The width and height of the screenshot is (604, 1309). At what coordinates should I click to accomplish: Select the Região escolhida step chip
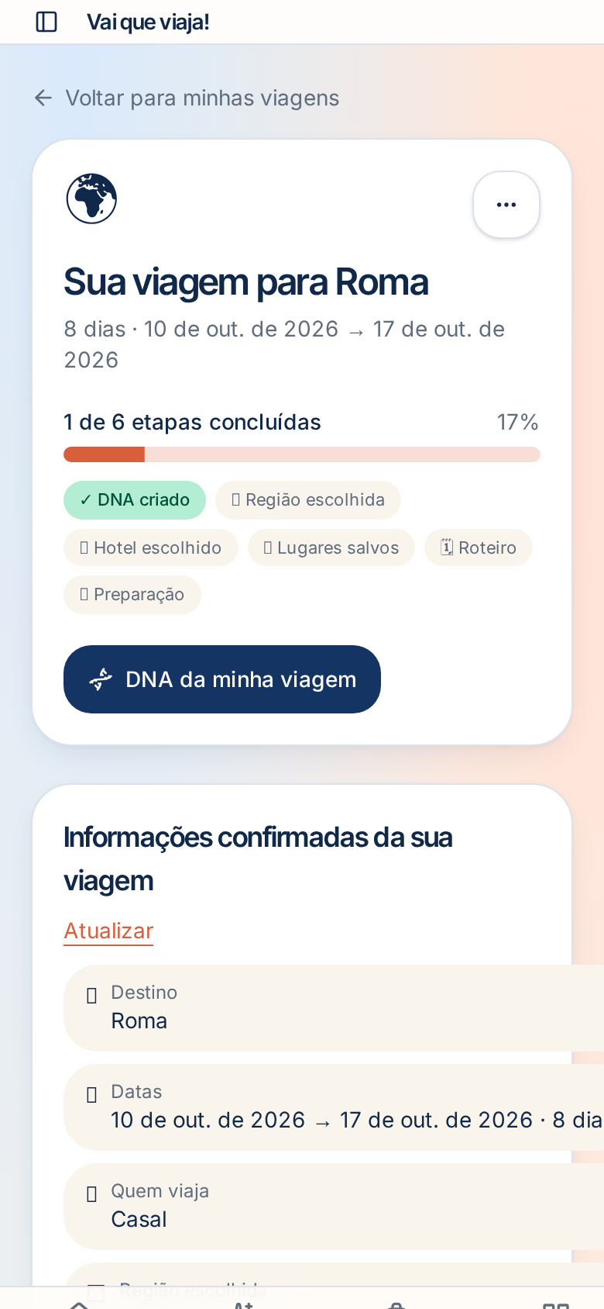308,500
